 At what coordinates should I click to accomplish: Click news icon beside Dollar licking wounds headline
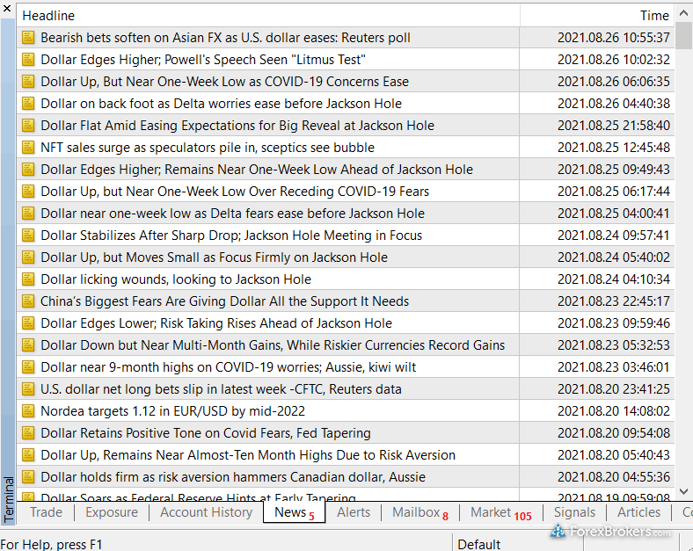pyautogui.click(x=28, y=279)
